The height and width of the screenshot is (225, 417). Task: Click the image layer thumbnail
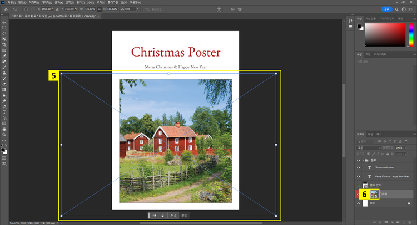tap(374, 193)
